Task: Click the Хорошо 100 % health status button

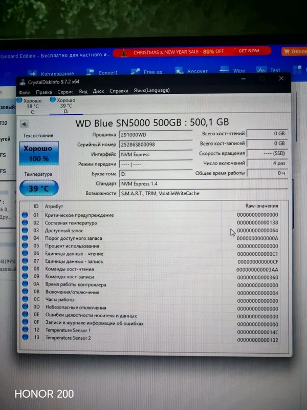Action: pyautogui.click(x=39, y=153)
